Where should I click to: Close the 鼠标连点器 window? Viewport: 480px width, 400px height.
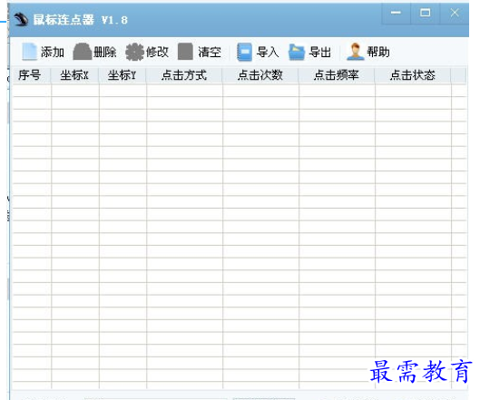click(455, 13)
